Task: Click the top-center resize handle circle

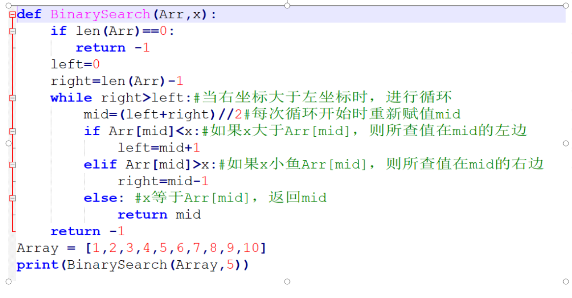Action: 287,5
